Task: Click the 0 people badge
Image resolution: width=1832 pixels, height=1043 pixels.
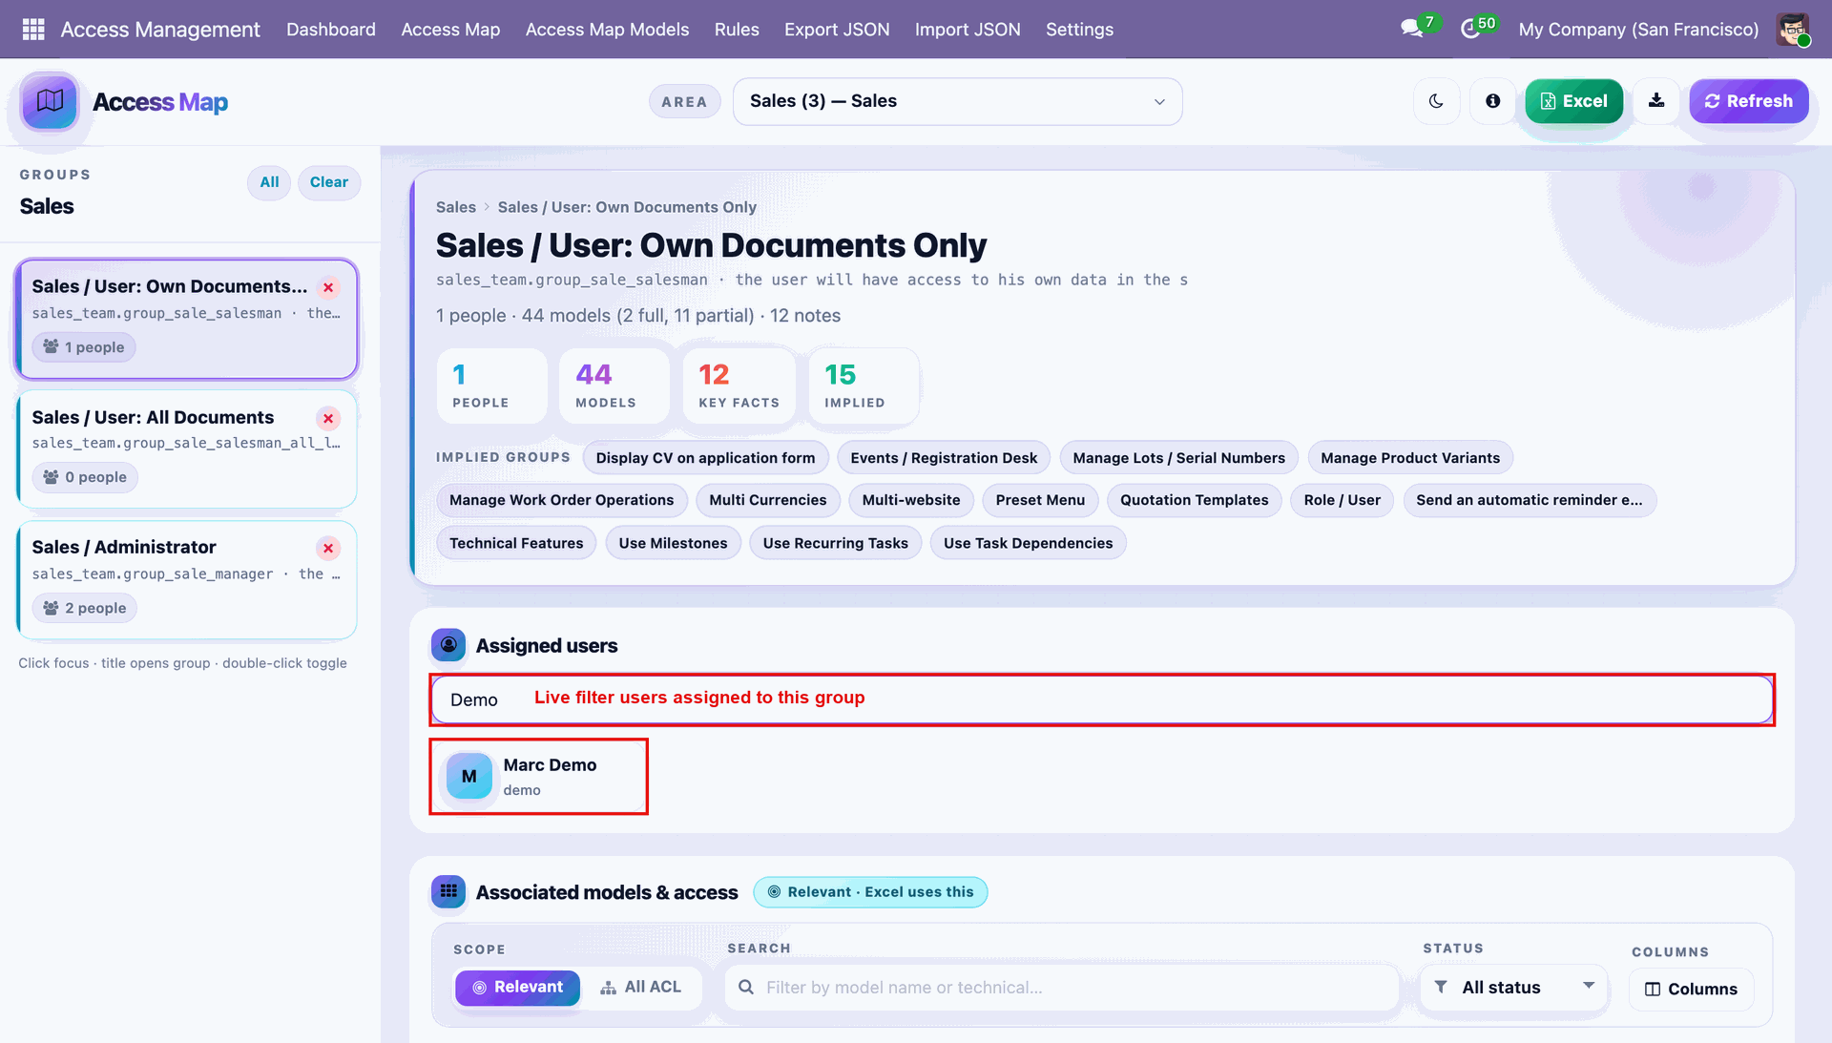Action: click(x=85, y=477)
